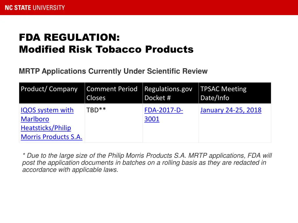Click the 3001 portion of docket link
The height and width of the screenshot is (223, 298).
(x=152, y=119)
